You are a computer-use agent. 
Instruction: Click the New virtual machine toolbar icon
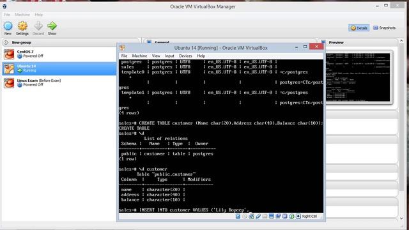coord(8,26)
